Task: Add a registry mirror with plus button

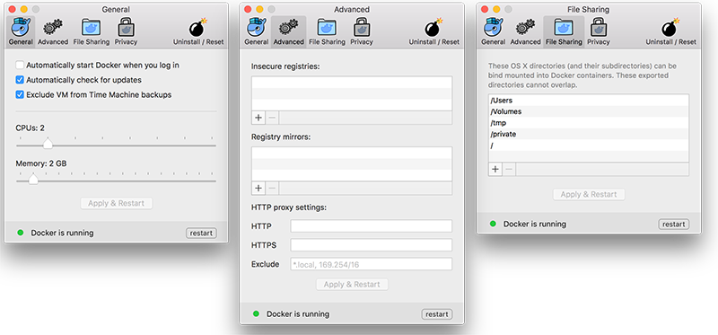Action: tap(258, 188)
